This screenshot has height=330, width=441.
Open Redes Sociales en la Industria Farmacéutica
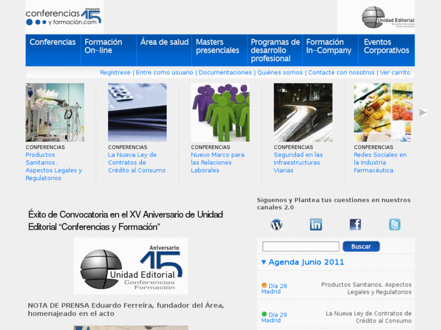(x=380, y=162)
